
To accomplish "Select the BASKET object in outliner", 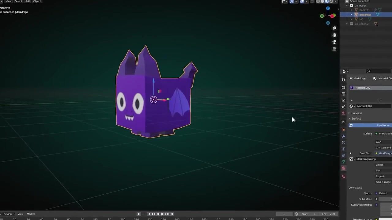I will click(x=364, y=10).
